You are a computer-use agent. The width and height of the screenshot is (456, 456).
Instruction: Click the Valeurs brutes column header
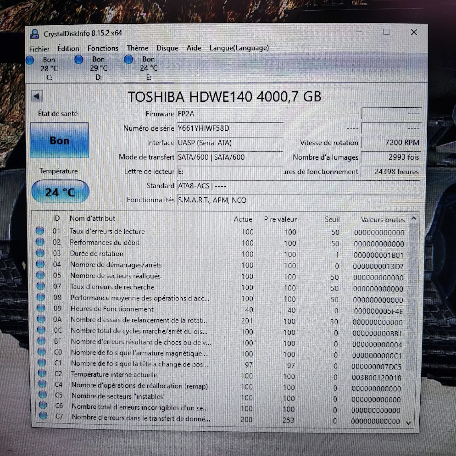tap(383, 220)
